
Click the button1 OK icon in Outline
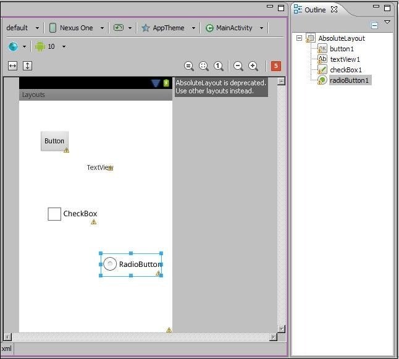(322, 49)
